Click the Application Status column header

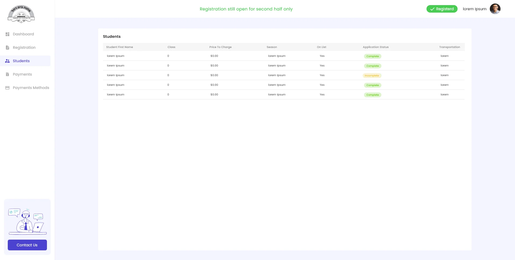tap(376, 47)
